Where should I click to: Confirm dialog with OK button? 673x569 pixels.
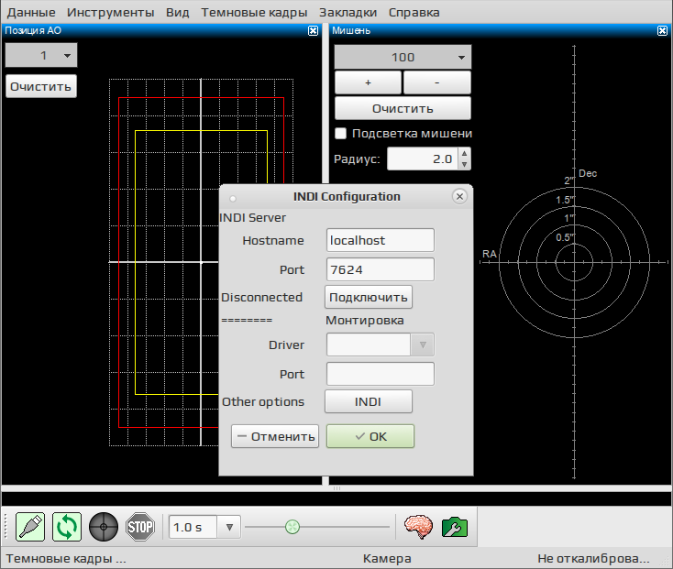[370, 436]
